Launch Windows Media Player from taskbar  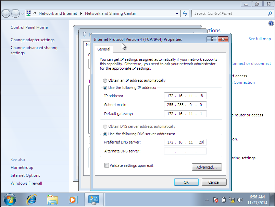73,199
